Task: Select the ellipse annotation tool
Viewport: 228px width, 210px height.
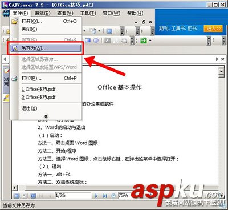Action: click(96, 41)
